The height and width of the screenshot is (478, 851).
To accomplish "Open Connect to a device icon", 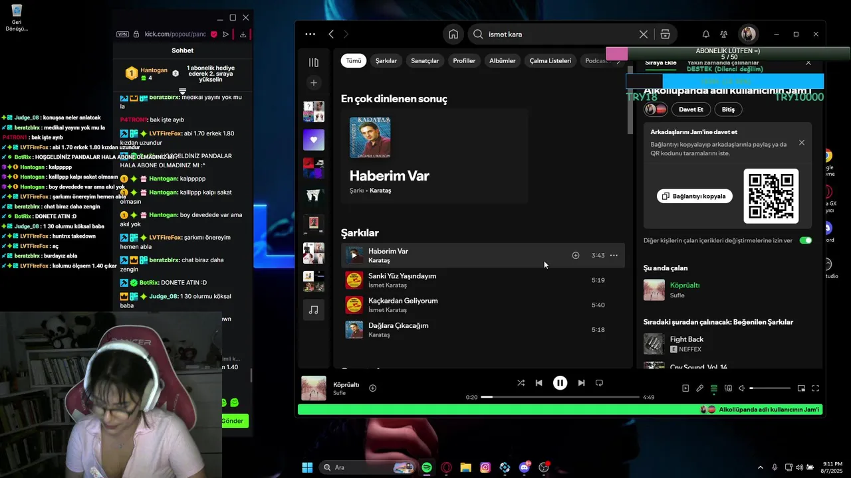I will coord(728,388).
